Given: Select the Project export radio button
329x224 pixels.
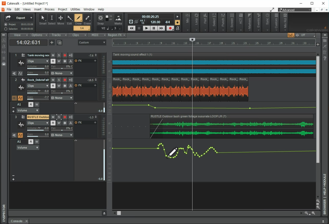Looking at the screenshot, I should (6, 24).
